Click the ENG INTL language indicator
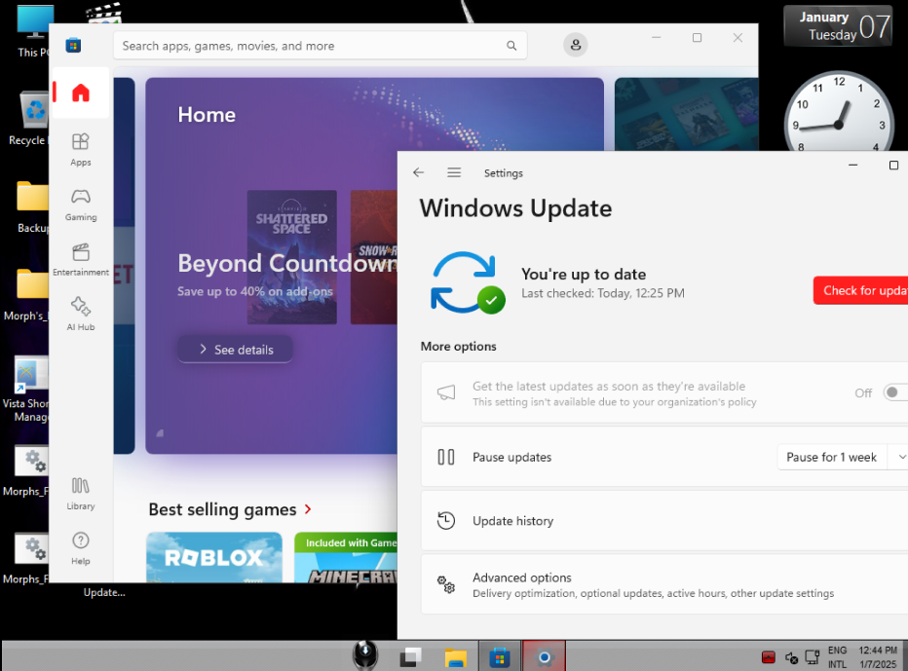908x671 pixels. (837, 657)
